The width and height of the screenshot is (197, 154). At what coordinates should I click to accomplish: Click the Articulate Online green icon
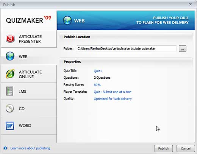[10, 74]
